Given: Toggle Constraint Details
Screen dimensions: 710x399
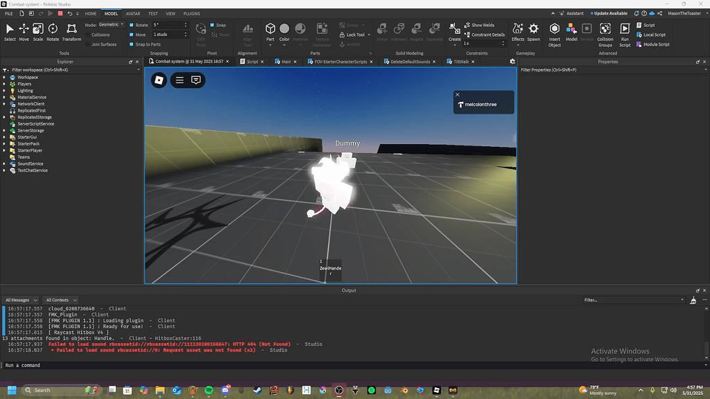Looking at the screenshot, I should pyautogui.click(x=485, y=35).
